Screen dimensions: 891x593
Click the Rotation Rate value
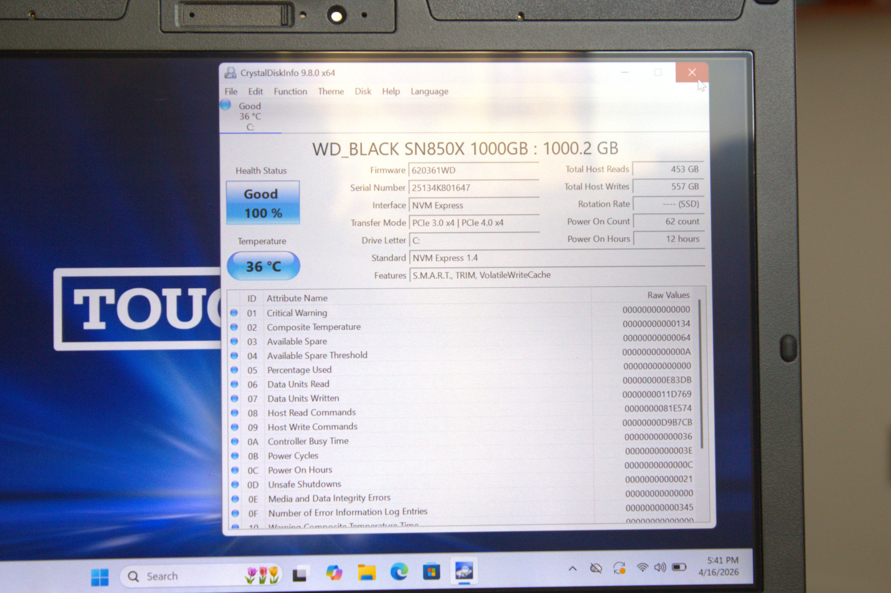[x=668, y=204]
